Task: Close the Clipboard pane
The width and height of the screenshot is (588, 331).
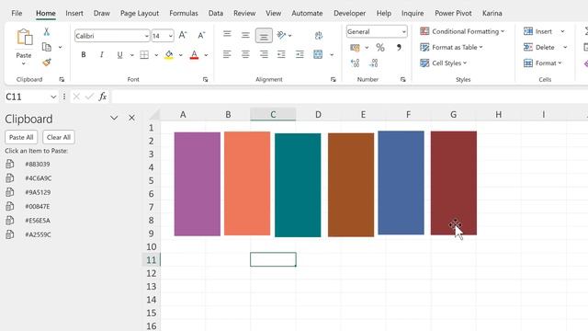Action: coord(131,118)
